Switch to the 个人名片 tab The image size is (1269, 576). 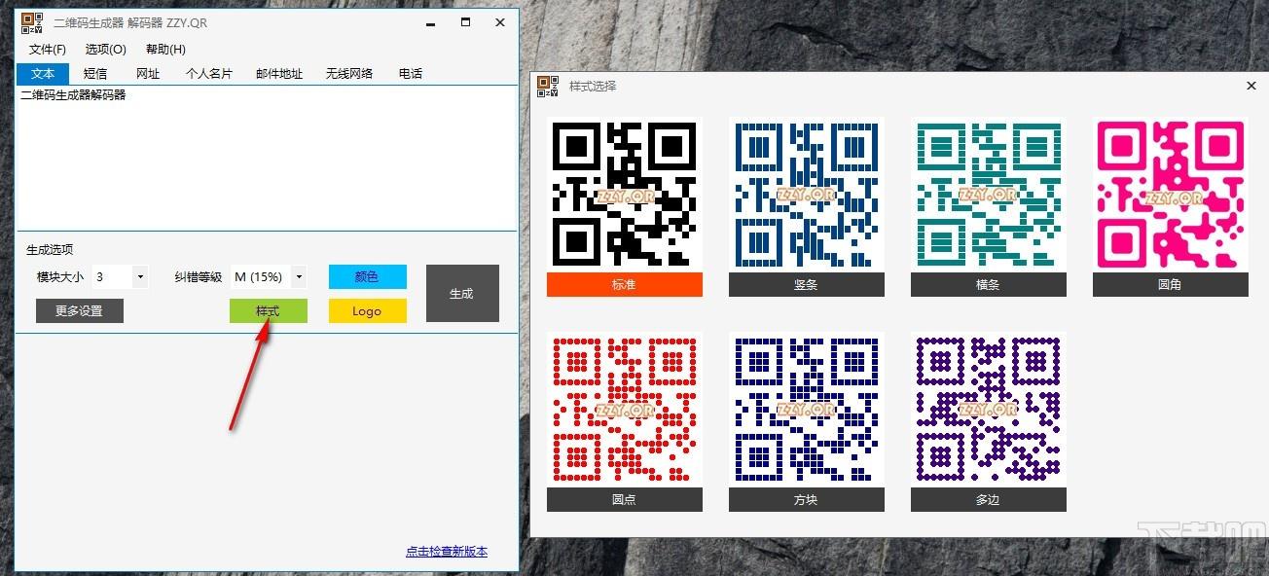pos(209,73)
